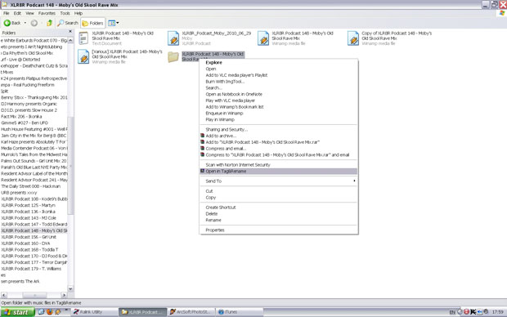This screenshot has width=507, height=317.
Task: Expand the Send To submenu
Action: coord(279,181)
